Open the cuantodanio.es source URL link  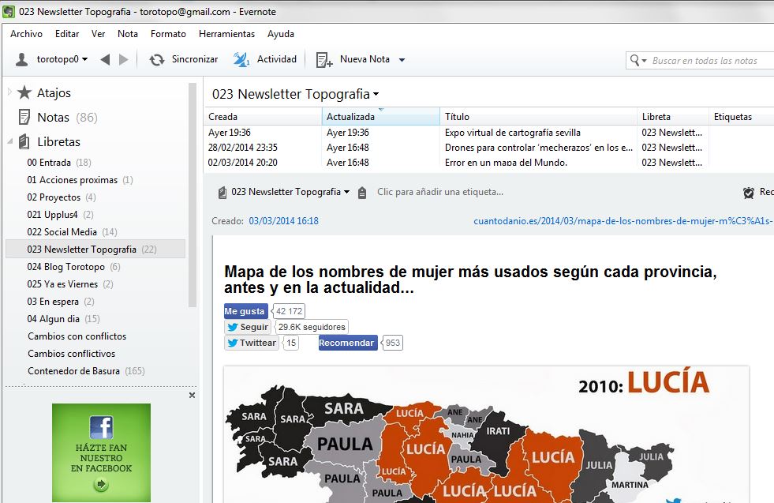coord(622,221)
